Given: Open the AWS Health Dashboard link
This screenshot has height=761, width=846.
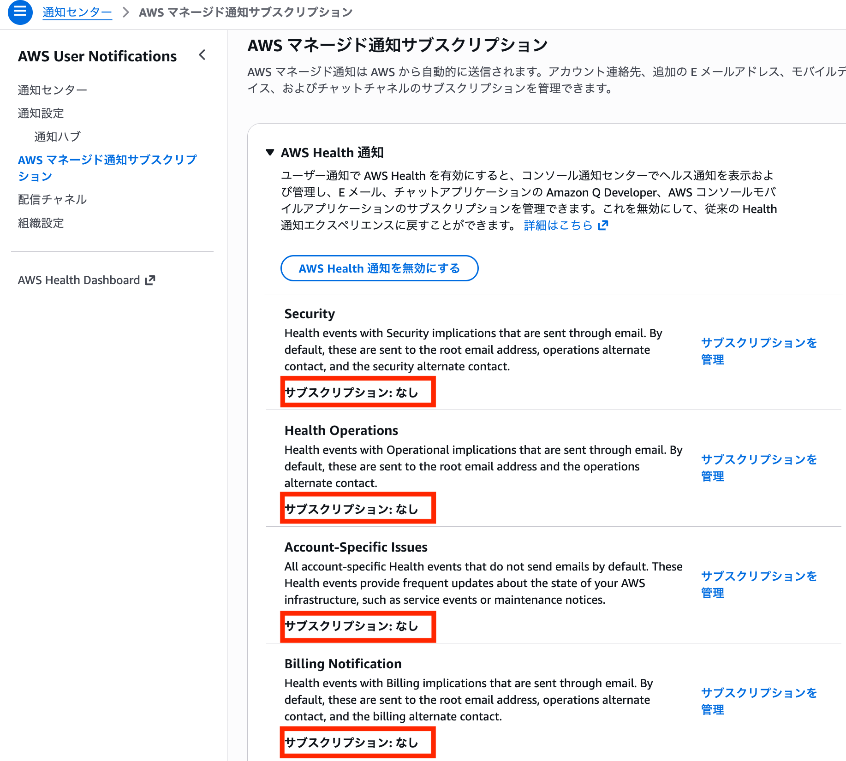Looking at the screenshot, I should [x=78, y=280].
